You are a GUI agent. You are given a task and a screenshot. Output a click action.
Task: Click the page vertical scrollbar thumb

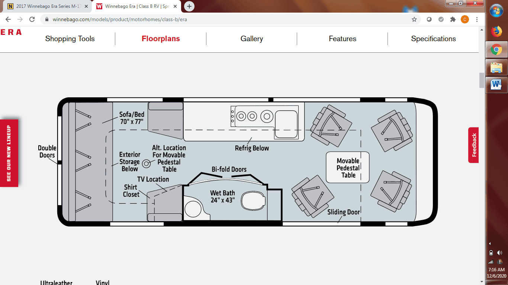coord(482,80)
